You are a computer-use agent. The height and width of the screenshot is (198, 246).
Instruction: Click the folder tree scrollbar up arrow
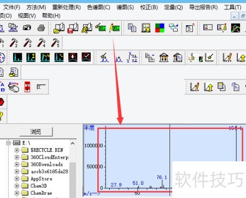click(x=73, y=143)
